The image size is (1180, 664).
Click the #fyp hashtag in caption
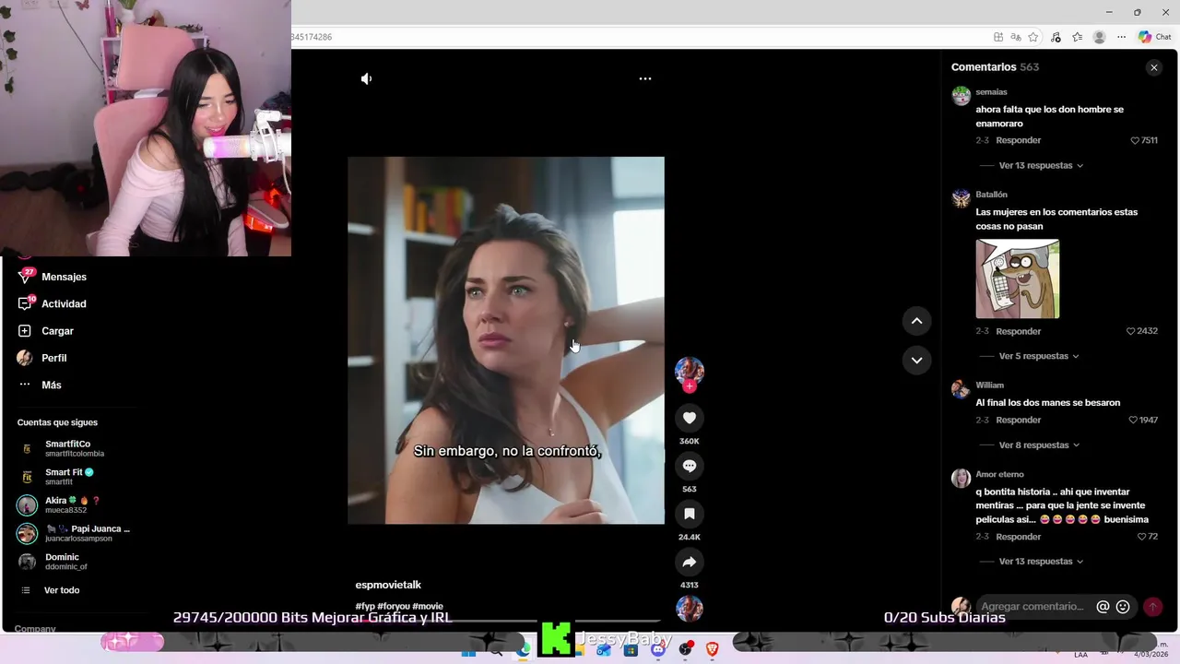[x=365, y=606]
